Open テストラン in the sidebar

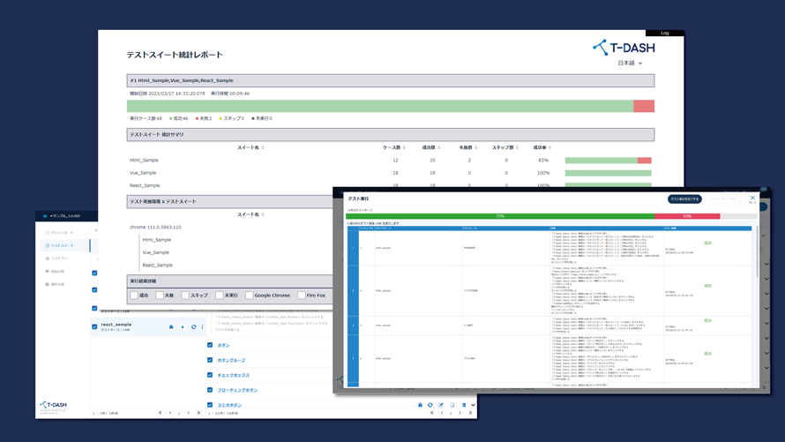pos(56,258)
